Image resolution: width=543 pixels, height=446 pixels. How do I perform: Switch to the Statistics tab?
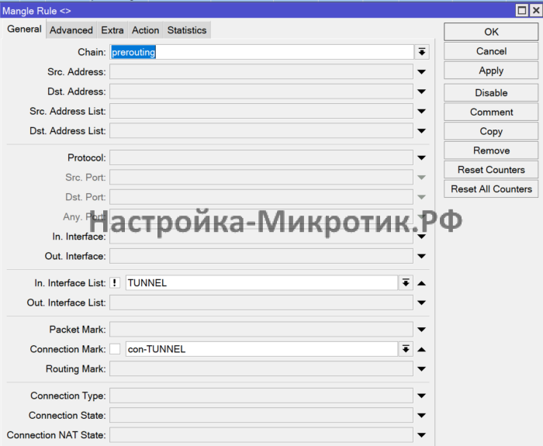[187, 30]
